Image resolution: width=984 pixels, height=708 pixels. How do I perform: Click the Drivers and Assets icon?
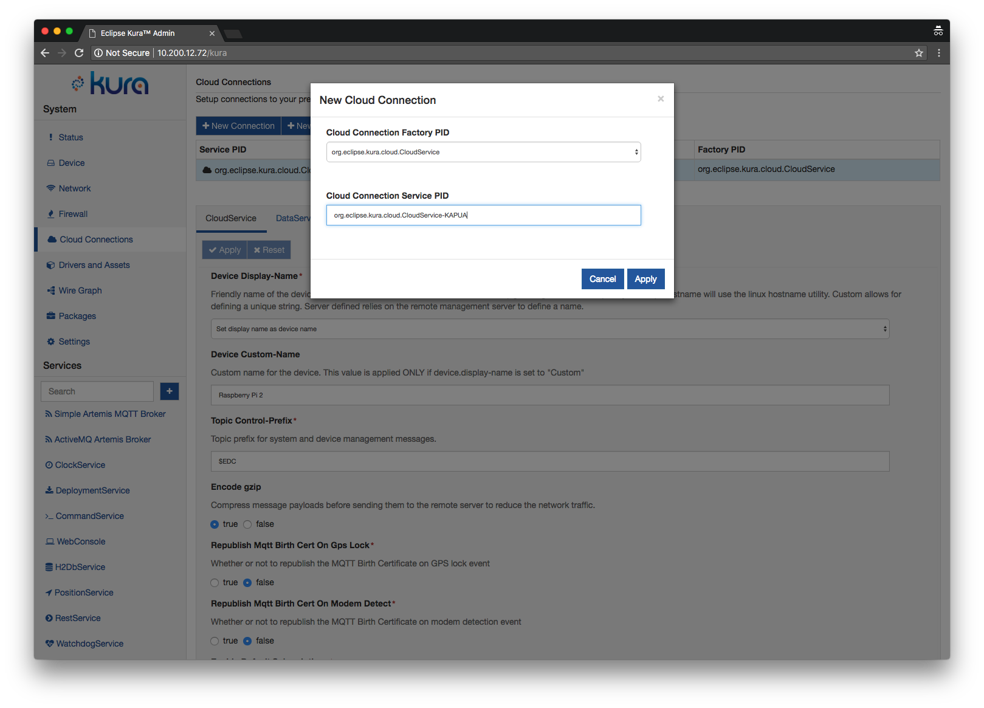pos(51,265)
